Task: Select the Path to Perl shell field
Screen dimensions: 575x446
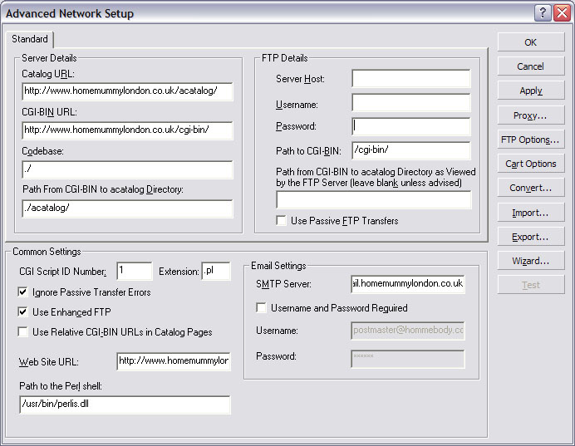Action: tap(125, 404)
